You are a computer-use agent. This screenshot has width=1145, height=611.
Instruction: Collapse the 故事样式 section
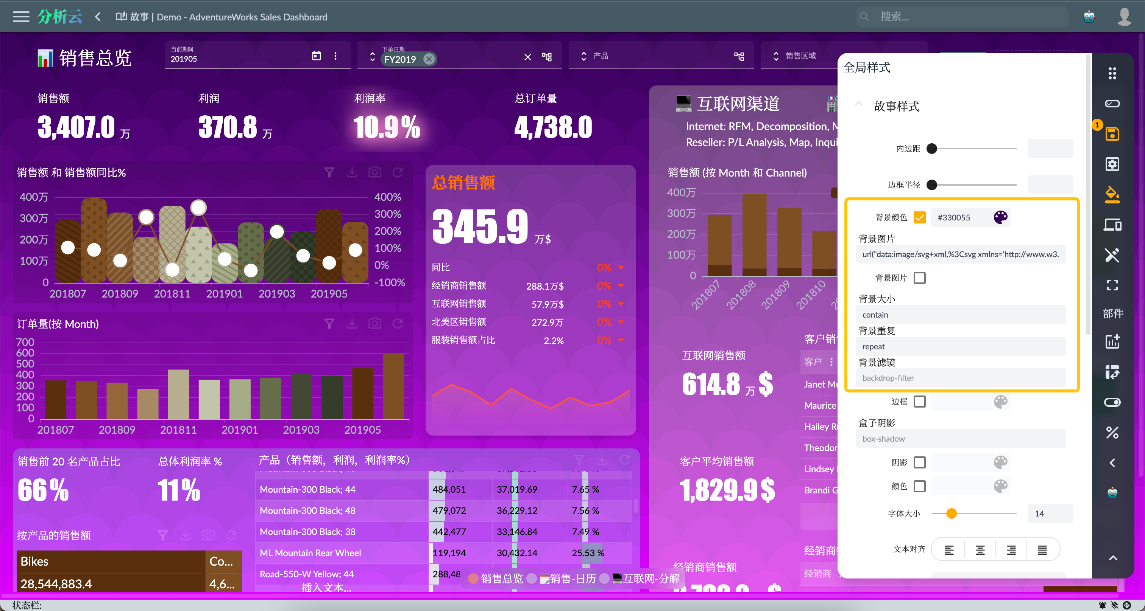pyautogui.click(x=859, y=104)
